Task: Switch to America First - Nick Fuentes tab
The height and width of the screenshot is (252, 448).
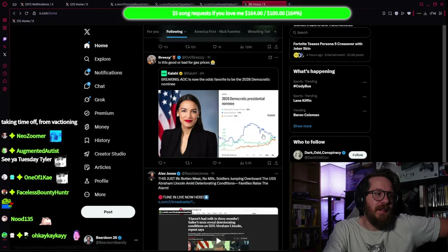Action: (x=217, y=31)
